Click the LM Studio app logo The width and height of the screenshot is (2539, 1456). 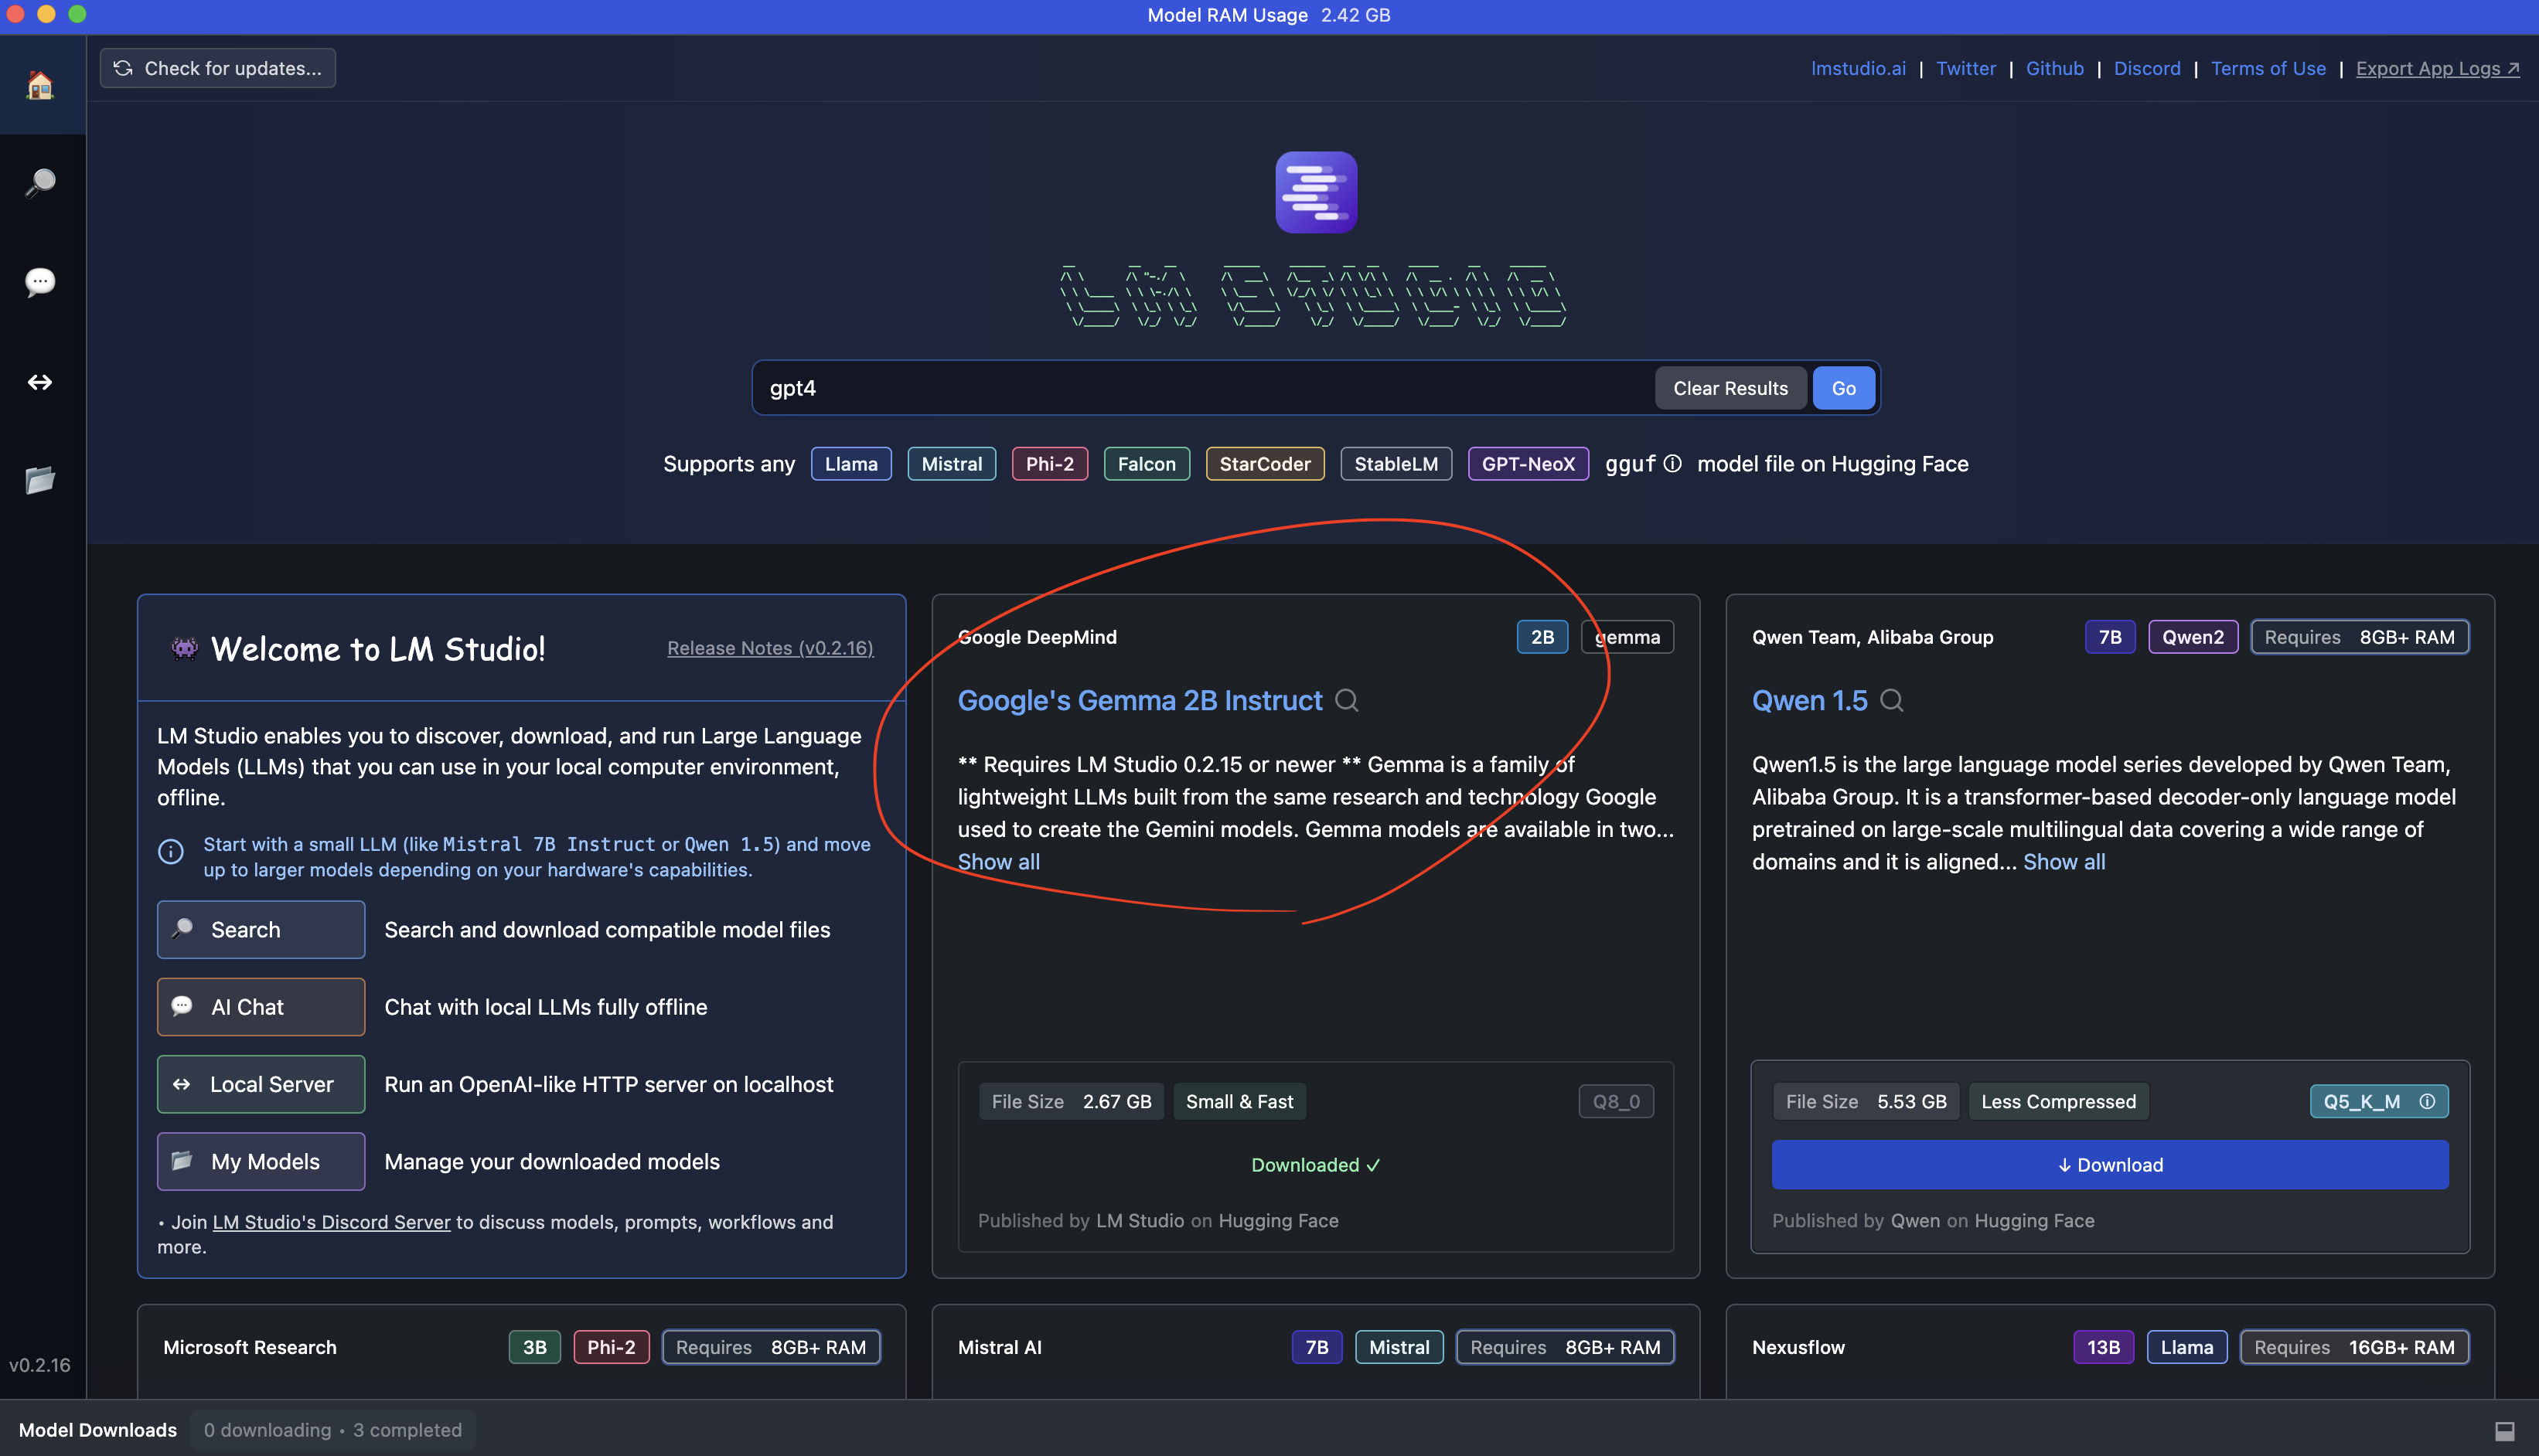coord(1316,192)
